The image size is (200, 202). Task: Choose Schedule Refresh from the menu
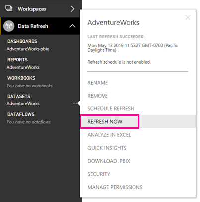click(x=111, y=108)
